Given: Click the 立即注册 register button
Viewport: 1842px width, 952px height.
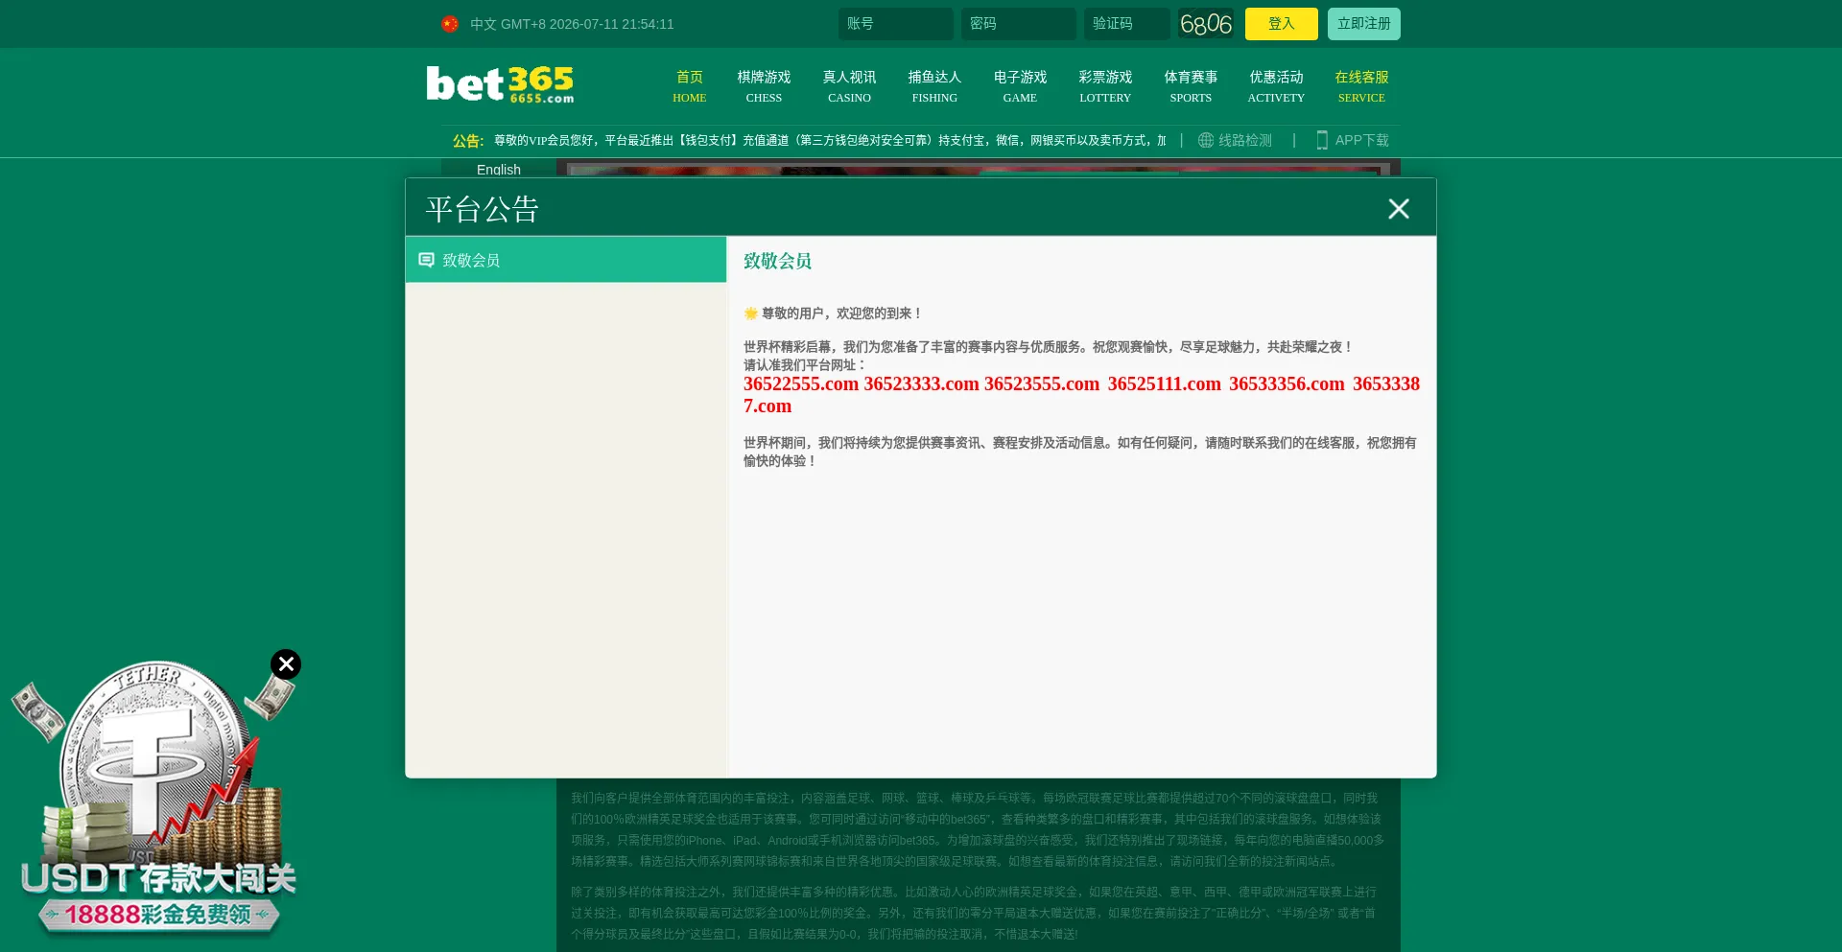Looking at the screenshot, I should [1364, 24].
